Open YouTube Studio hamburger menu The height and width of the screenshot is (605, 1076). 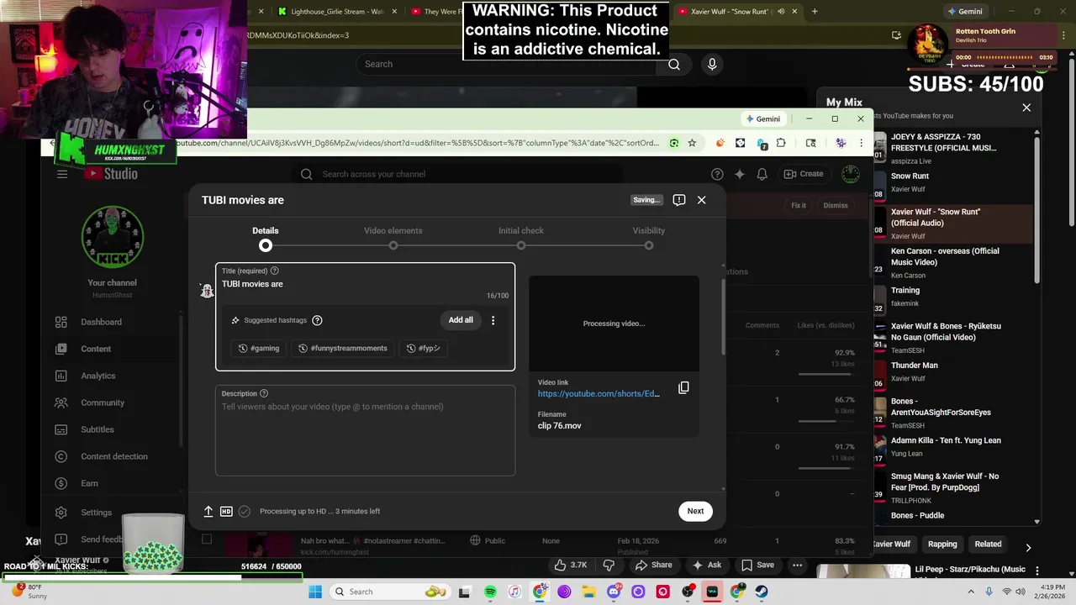[61, 174]
